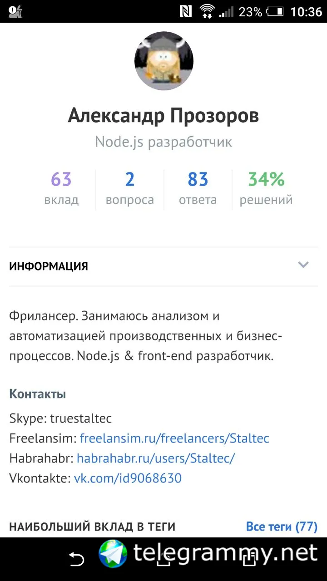
Task: Tap the name Александр Прозоров
Action: 163,116
